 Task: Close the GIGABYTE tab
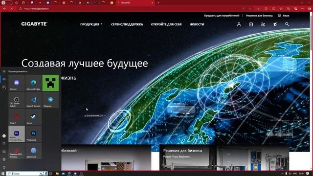[x=152, y=3]
